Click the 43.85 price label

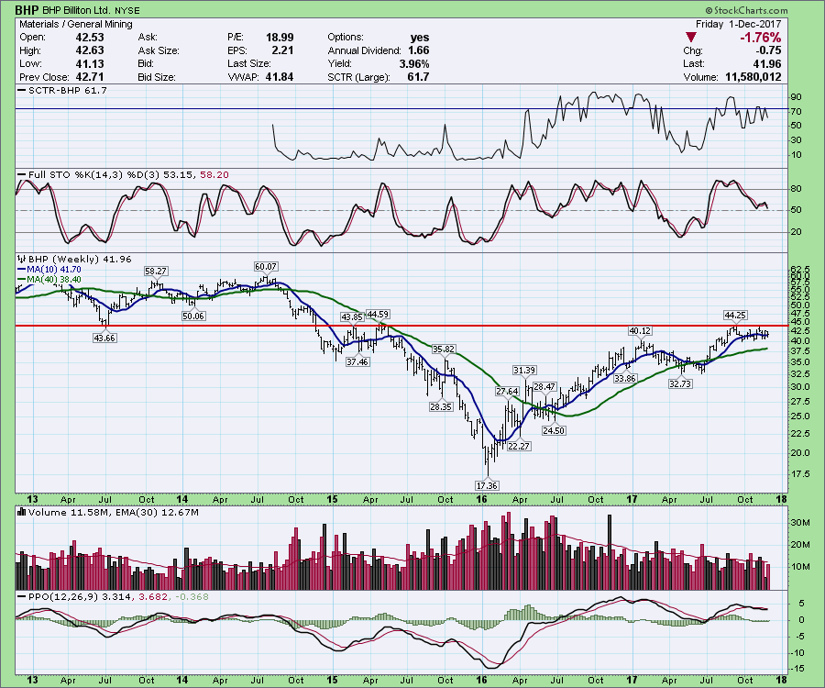coord(352,316)
